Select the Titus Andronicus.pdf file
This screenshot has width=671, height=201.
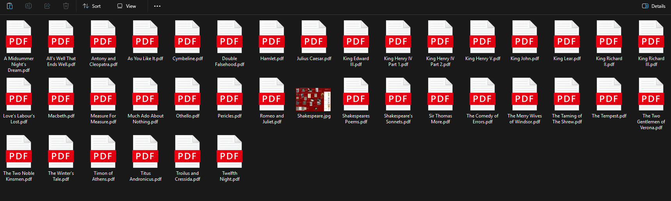coord(145,152)
